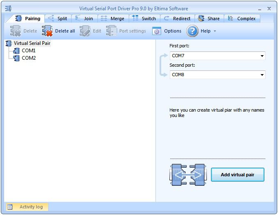Viewport: 278px width, 215px height.
Task: Click the First port COM7 field
Action: pyautogui.click(x=218, y=56)
